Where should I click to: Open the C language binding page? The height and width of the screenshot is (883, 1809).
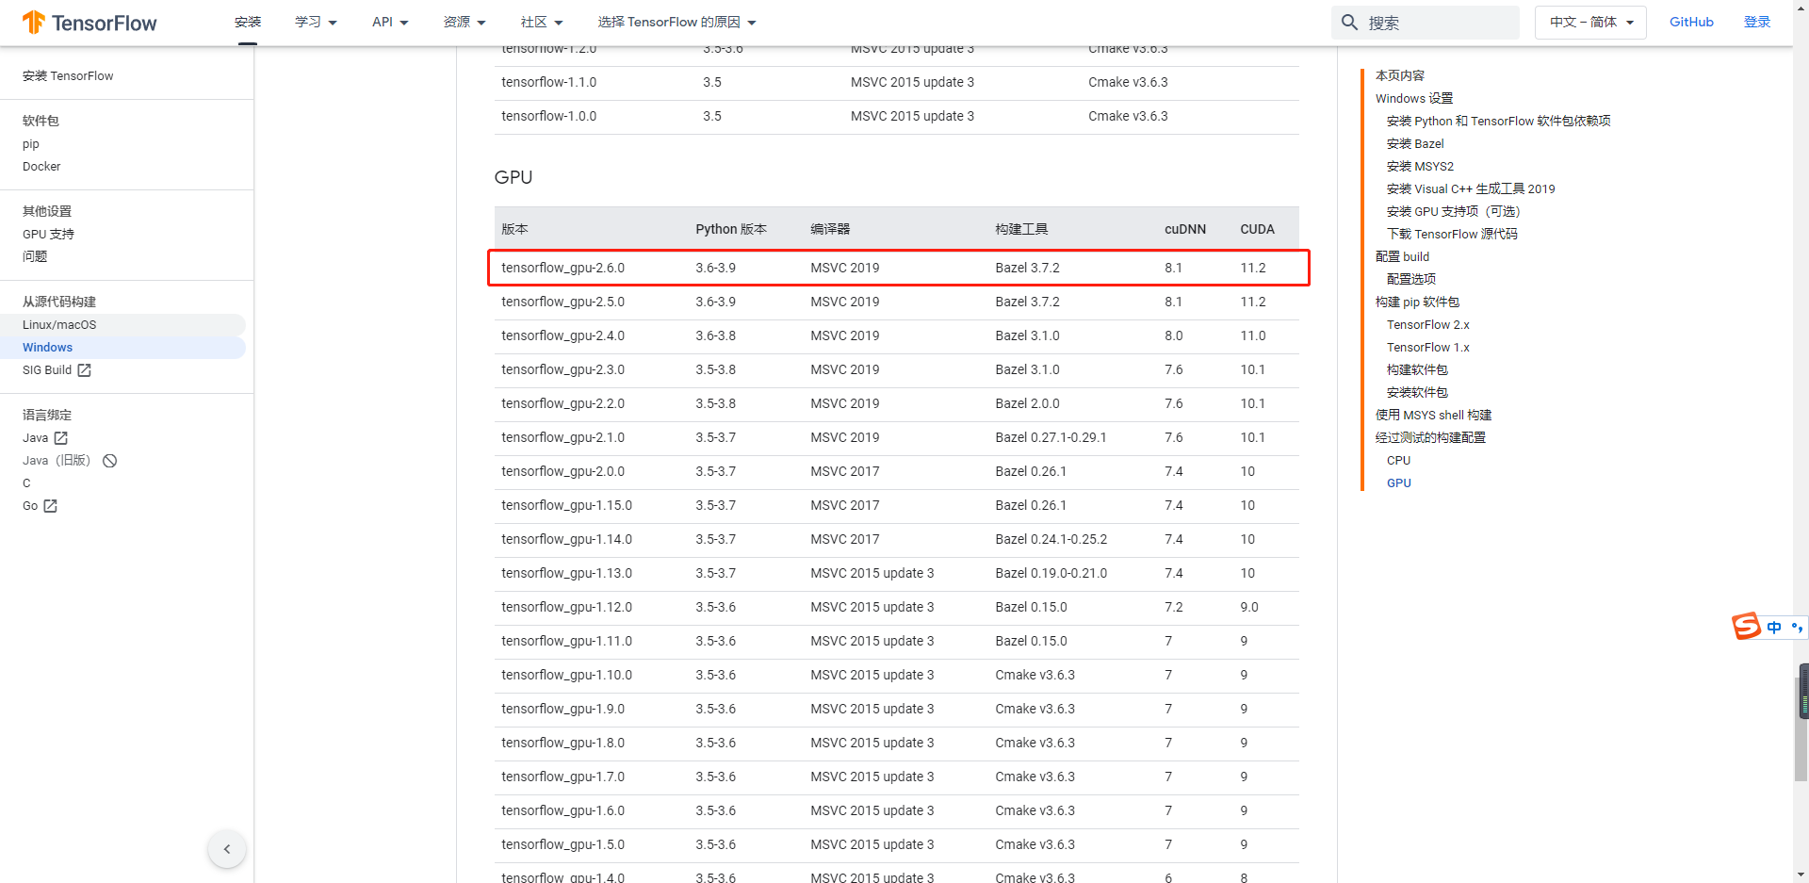[26, 483]
